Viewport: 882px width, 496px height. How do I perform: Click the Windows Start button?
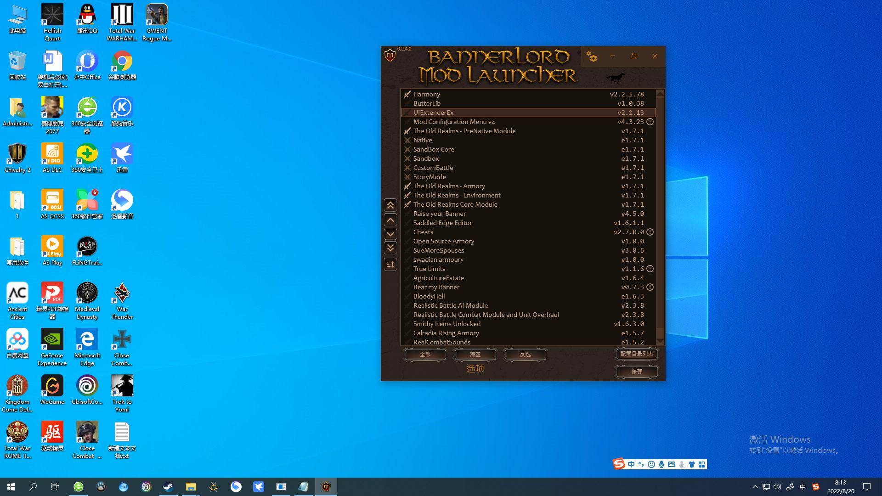(11, 487)
